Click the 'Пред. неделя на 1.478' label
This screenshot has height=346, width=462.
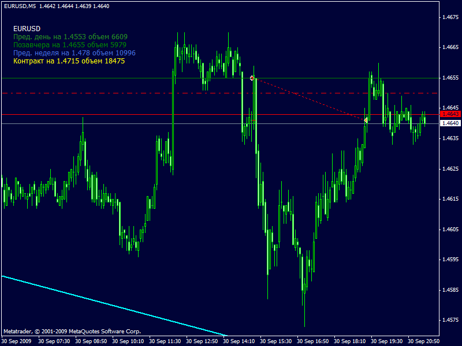74,53
